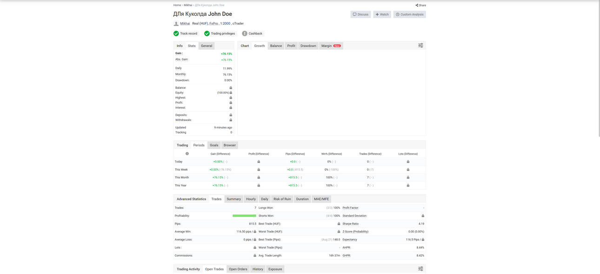Switch to the Stats tab
This screenshot has width=600, height=274.
coord(192,46)
